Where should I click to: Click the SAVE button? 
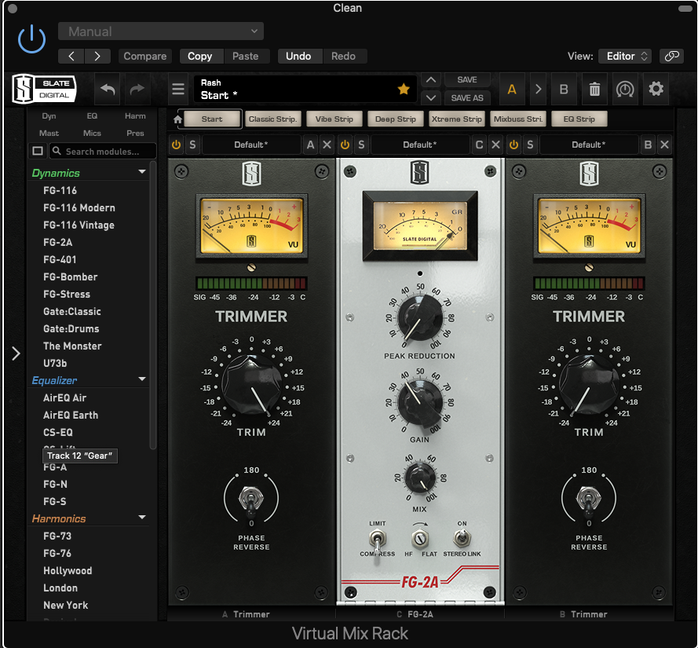point(467,79)
